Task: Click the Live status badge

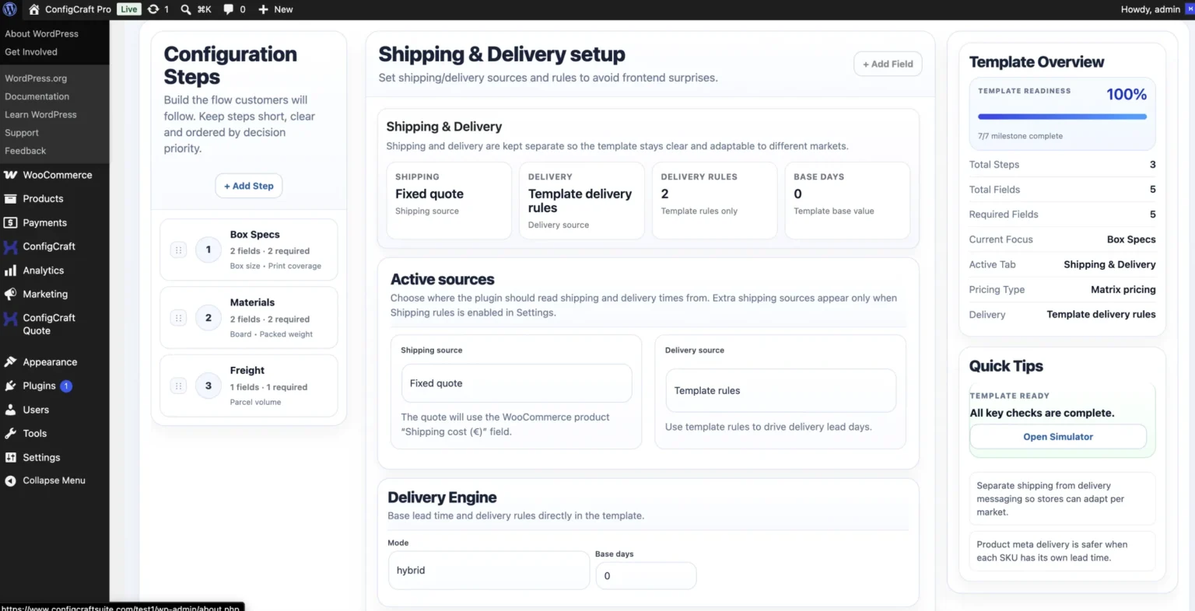Action: [129, 9]
